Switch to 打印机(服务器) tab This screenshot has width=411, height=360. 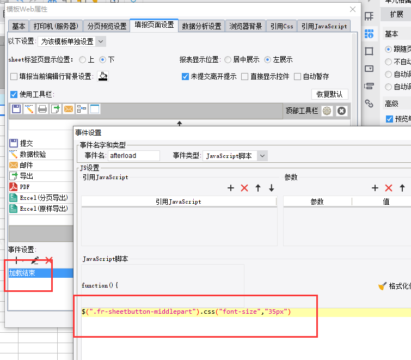pos(56,26)
